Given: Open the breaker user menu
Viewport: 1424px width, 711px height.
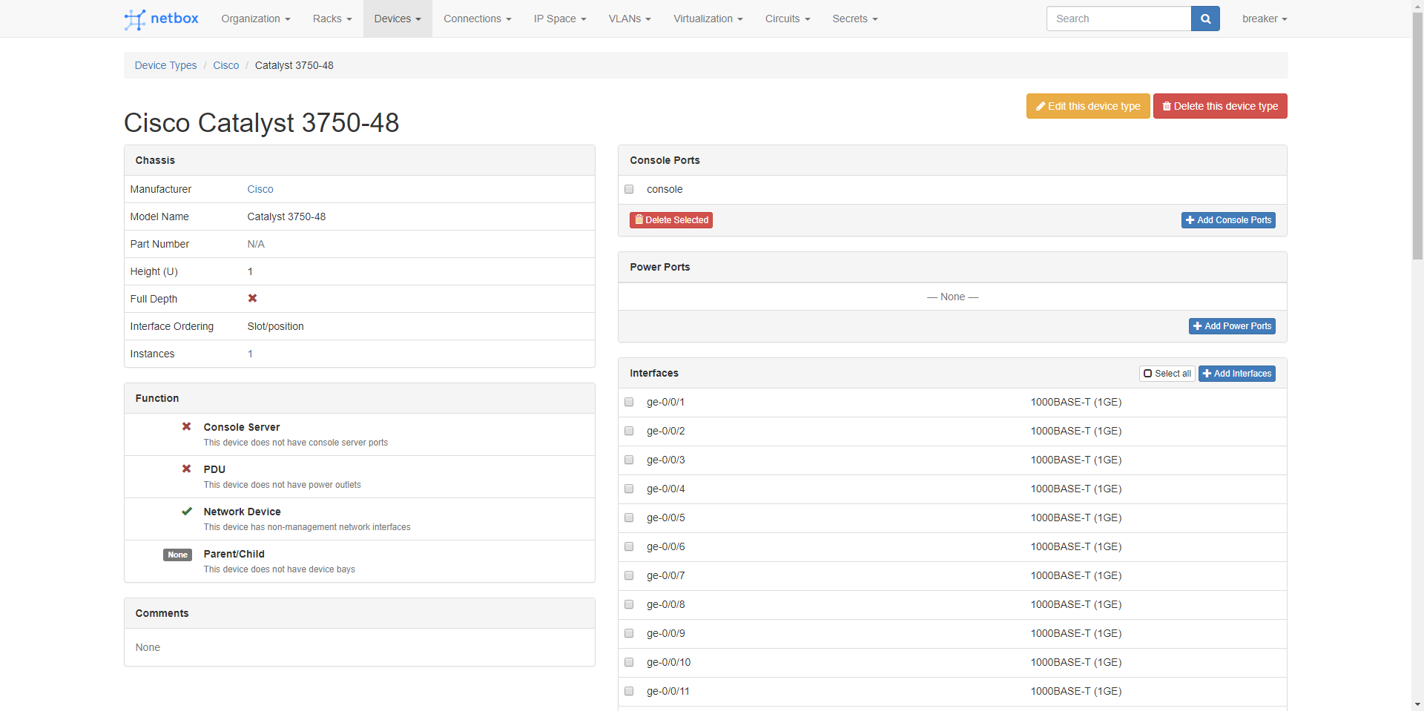Looking at the screenshot, I should tap(1264, 19).
